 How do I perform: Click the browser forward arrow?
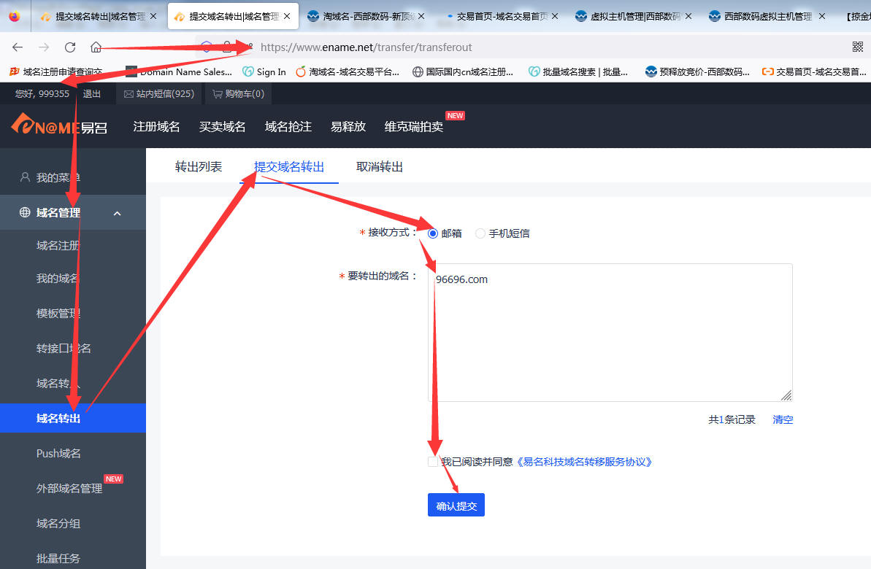44,47
